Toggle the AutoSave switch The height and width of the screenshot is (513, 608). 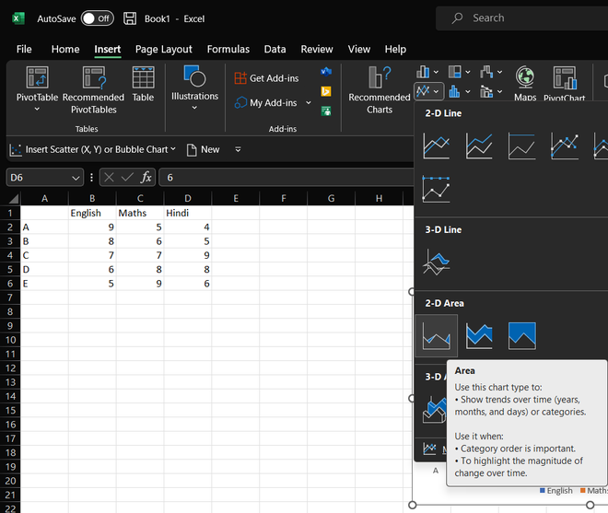click(x=97, y=18)
